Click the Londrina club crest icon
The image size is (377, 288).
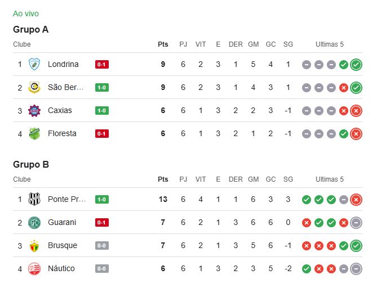(34, 64)
